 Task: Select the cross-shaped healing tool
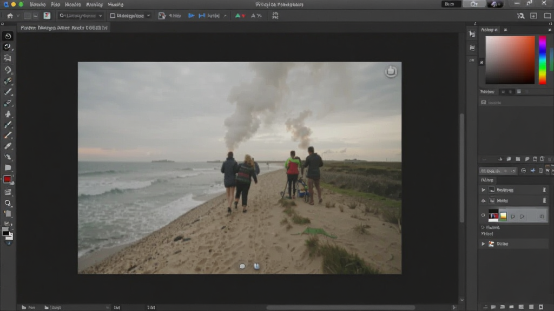point(8,114)
